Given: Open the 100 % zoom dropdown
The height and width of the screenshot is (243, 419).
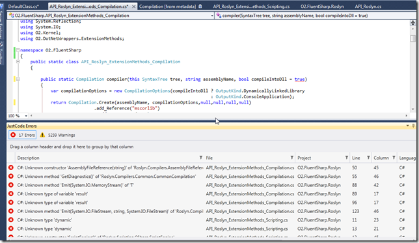Looking at the screenshot, I should coord(26,116).
